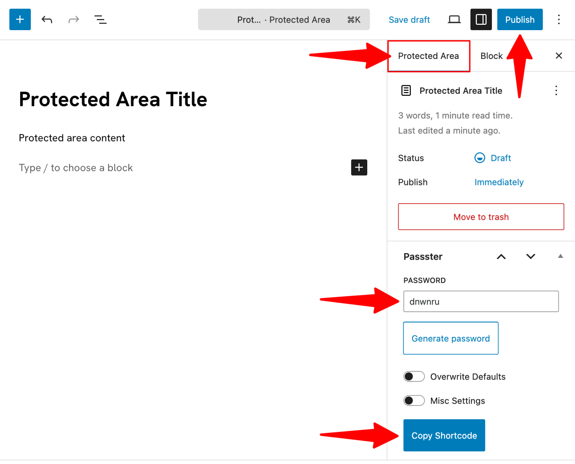Click into the Password input field
The height and width of the screenshot is (464, 575).
[x=480, y=302]
